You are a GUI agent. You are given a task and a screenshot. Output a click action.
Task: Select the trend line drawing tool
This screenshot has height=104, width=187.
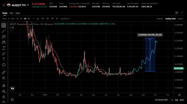click(4, 31)
